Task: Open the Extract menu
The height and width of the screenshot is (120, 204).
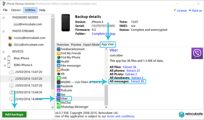Action: (16, 10)
